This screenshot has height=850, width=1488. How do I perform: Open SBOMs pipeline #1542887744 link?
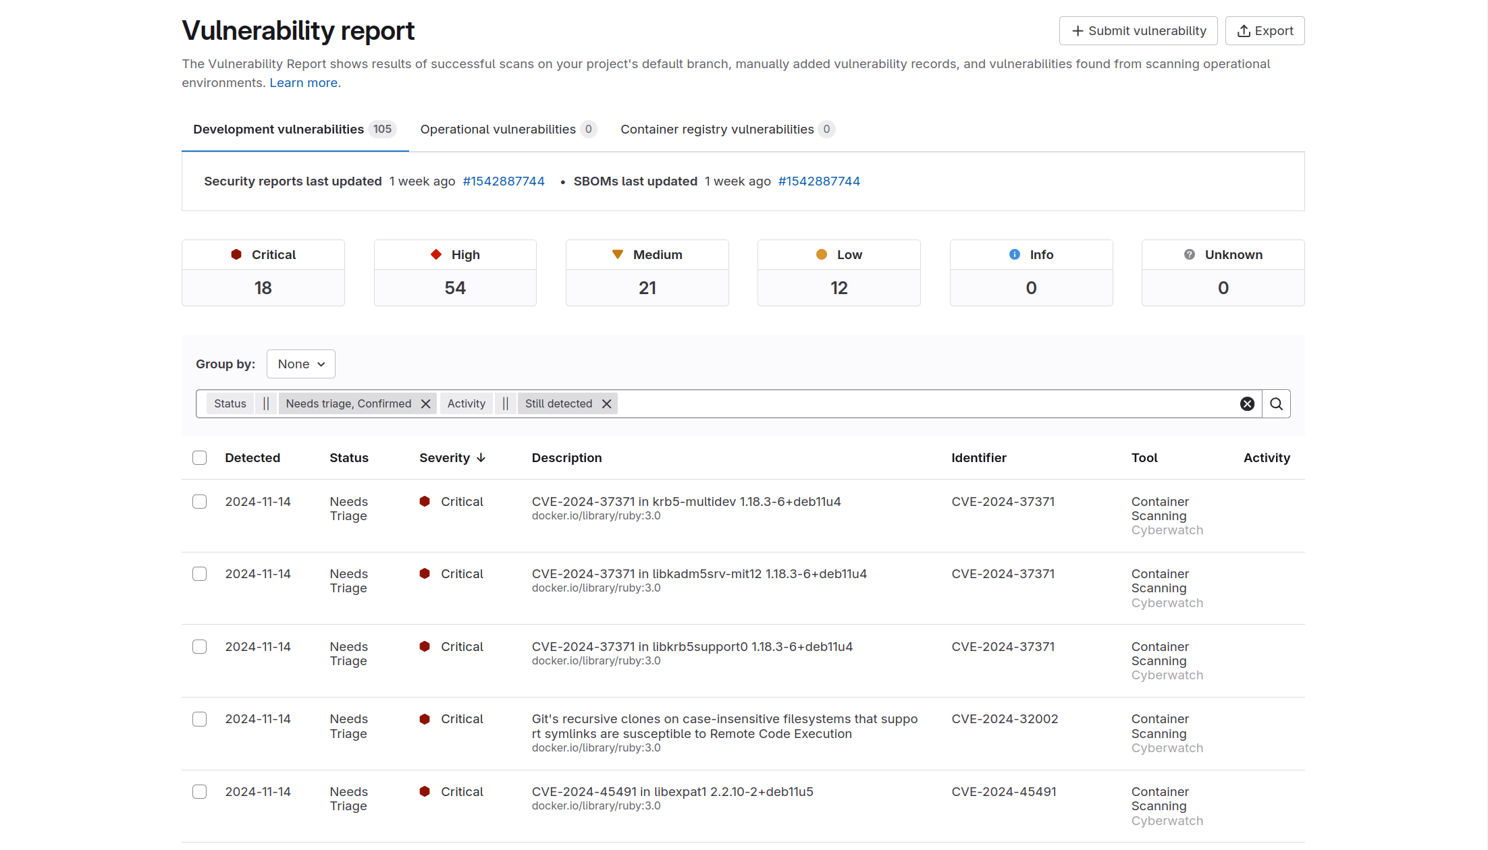[x=819, y=181]
